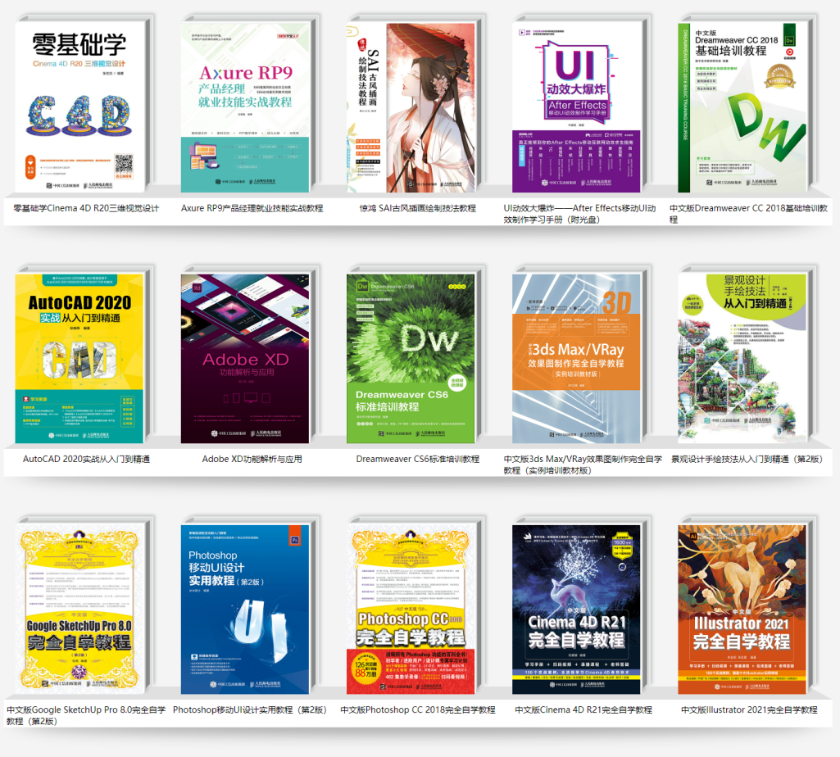Click the title 惊鸿 SAI古风插画绘制技法教程
The image size is (840, 757).
tap(417, 208)
